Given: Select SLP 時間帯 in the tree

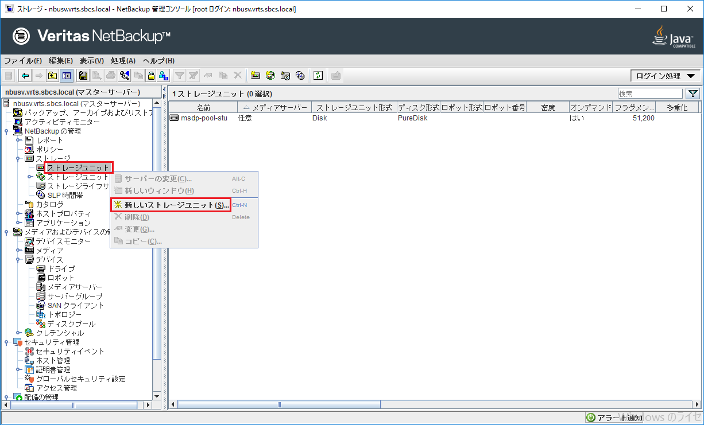Looking at the screenshot, I should point(64,195).
